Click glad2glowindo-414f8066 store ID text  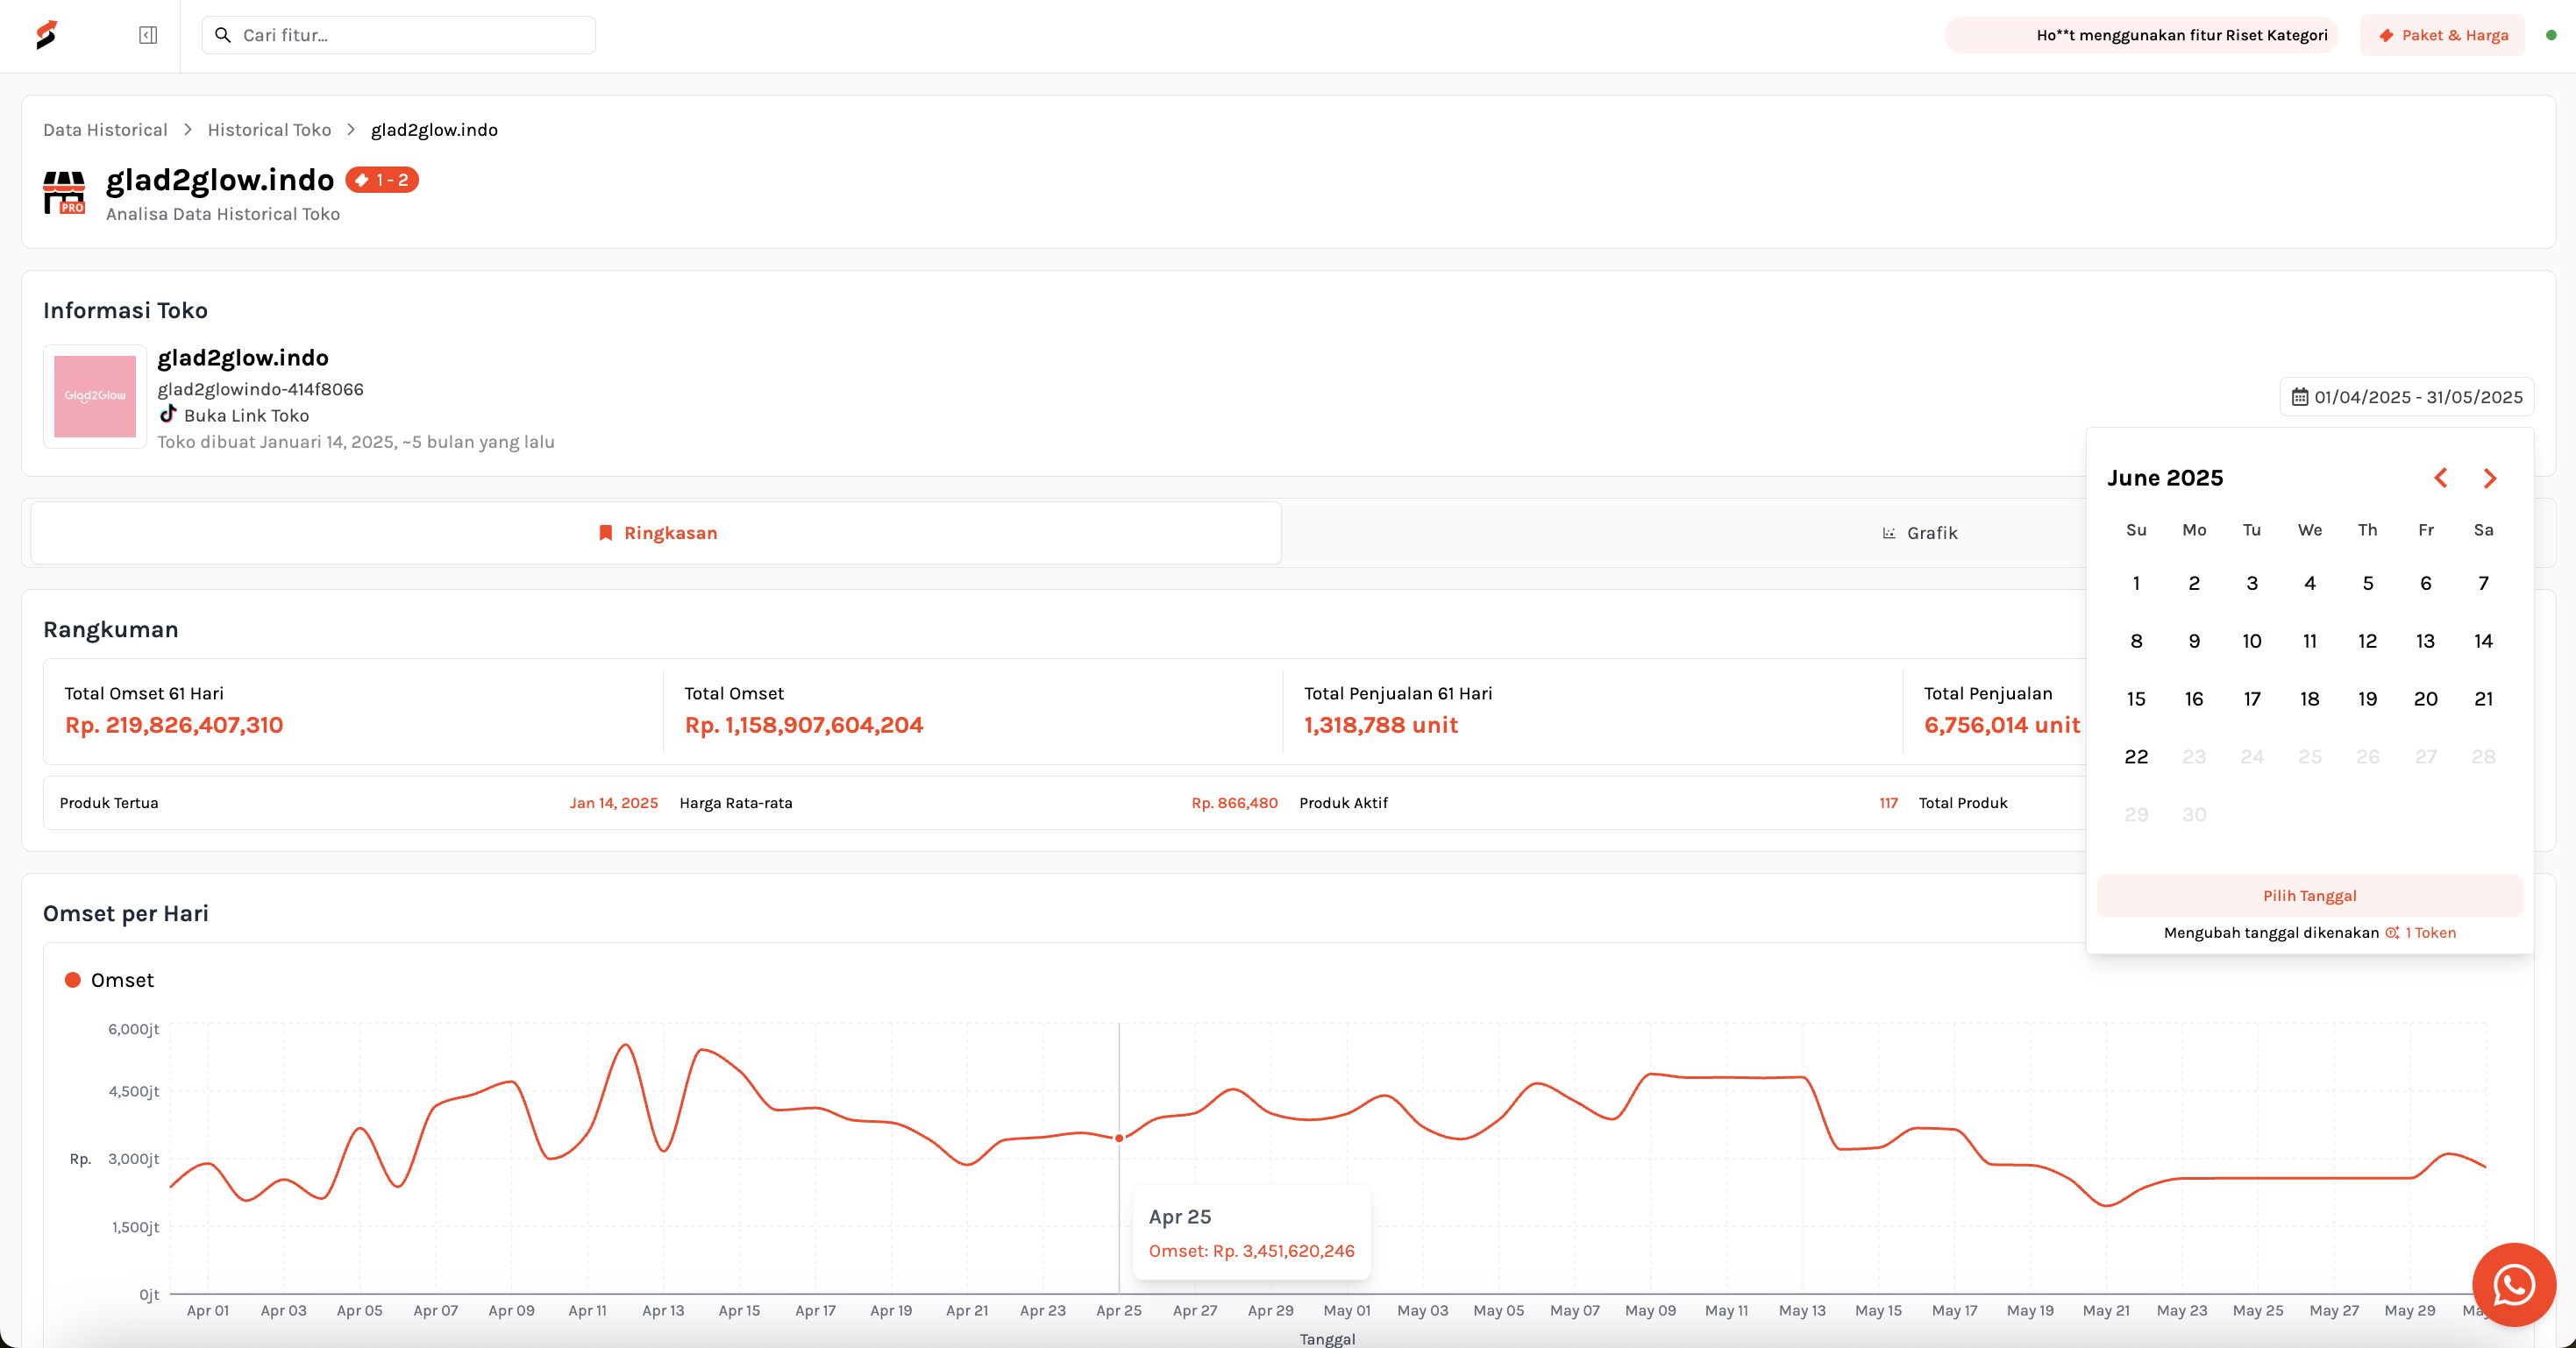[x=260, y=389]
